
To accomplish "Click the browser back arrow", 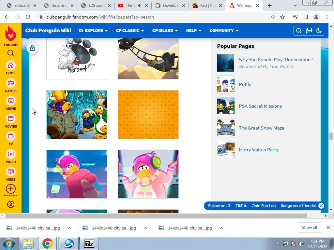I will tap(7, 17).
